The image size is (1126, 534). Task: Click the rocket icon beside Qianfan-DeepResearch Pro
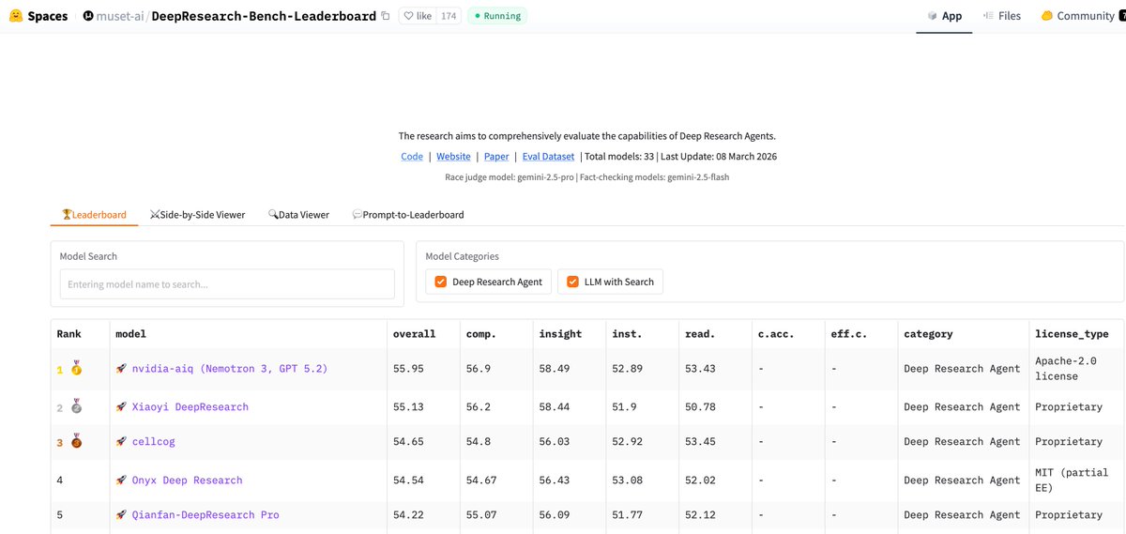pos(121,515)
